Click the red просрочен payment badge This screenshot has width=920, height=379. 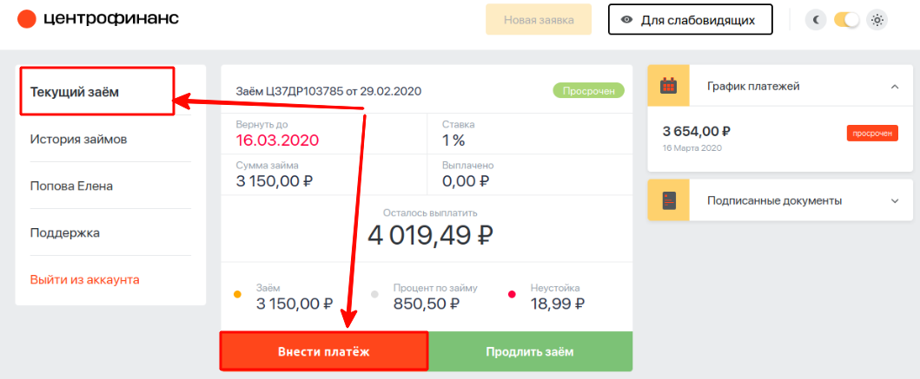(872, 134)
